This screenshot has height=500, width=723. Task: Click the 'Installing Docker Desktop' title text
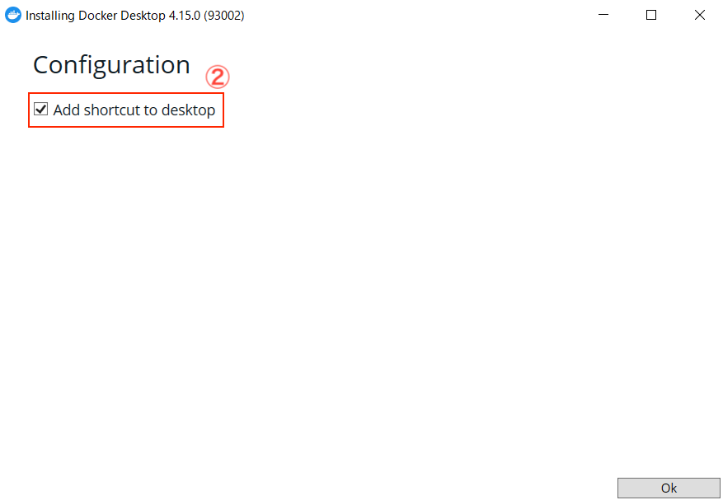tap(96, 15)
